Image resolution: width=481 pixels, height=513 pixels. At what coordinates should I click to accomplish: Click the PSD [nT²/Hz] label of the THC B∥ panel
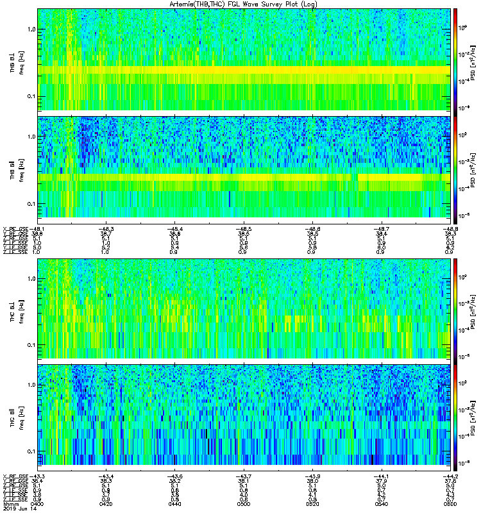tap(473, 418)
